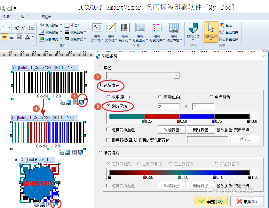Click the print preview icon in title bar
Viewport: 269px width, 208px height.
(x=3, y=8)
